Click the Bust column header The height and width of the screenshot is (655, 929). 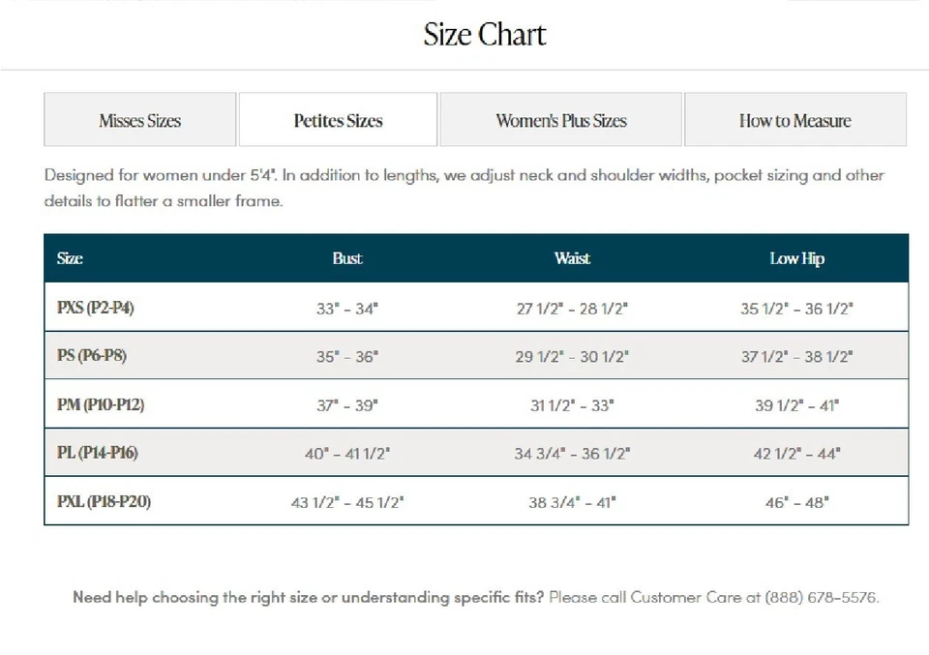pos(347,258)
